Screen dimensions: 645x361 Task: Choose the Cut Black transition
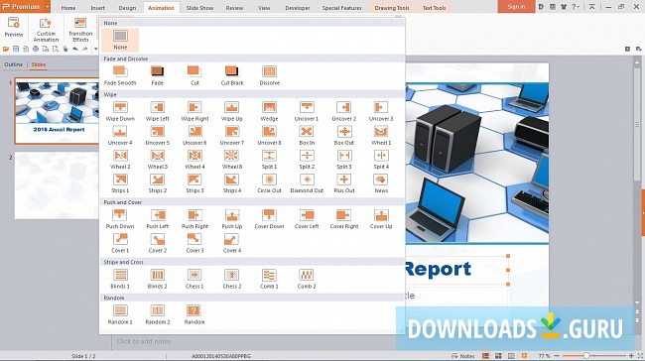tap(232, 75)
